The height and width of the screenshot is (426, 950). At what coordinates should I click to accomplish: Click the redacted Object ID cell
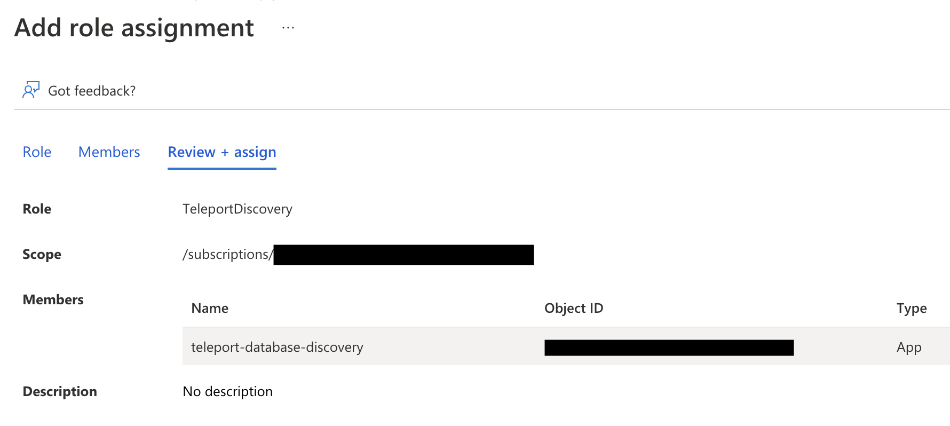tap(669, 348)
